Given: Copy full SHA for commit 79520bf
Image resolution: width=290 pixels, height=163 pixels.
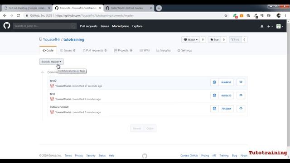Looking at the screenshot, I should tap(214, 109).
